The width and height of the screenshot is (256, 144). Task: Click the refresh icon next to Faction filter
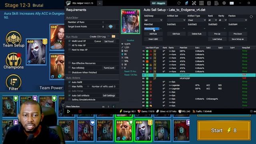(251, 17)
